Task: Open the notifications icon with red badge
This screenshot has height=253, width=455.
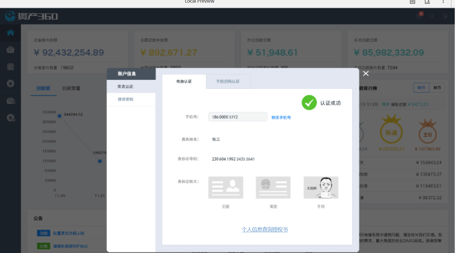Action: pos(420,16)
